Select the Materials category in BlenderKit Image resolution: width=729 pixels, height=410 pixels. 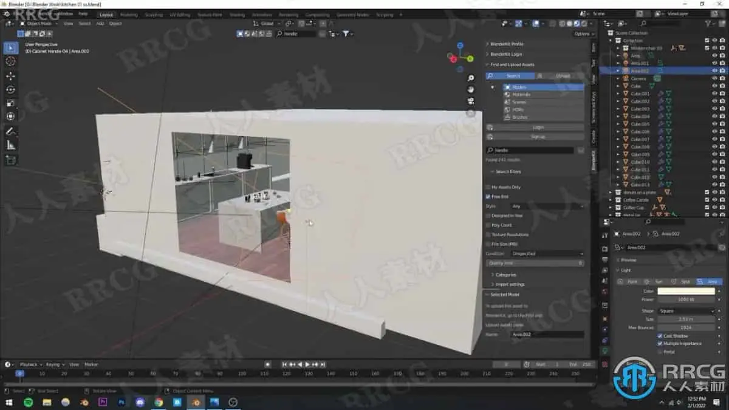(x=507, y=95)
